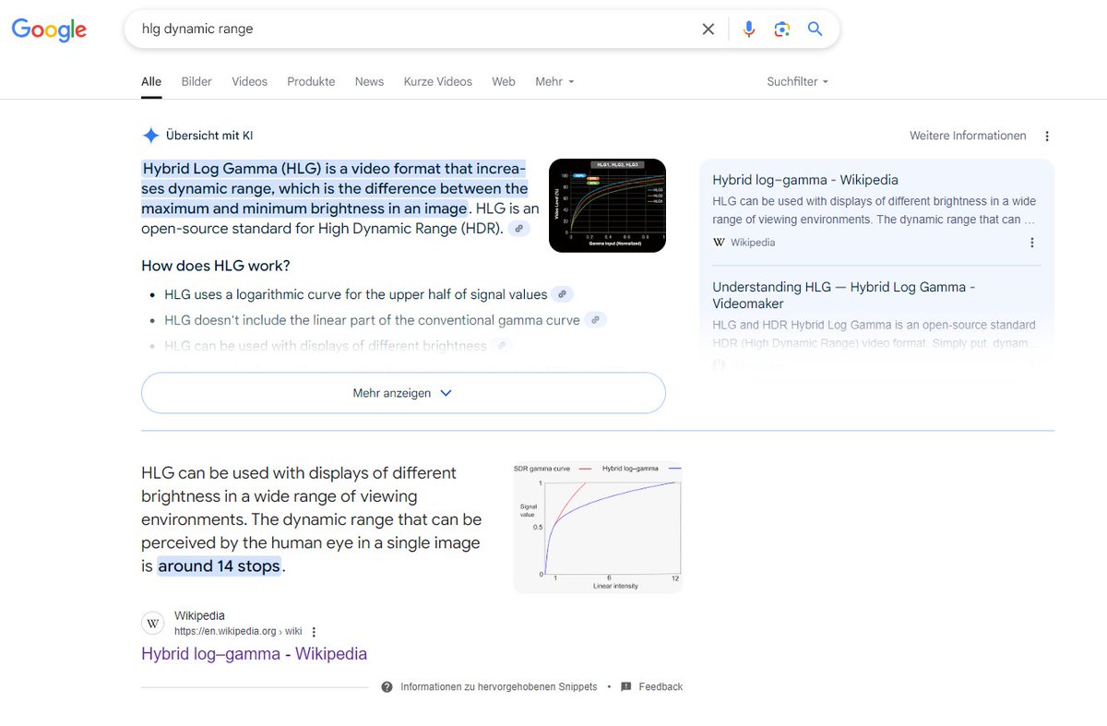Start voice search with the microphone icon
The image size is (1107, 726).
(x=748, y=29)
